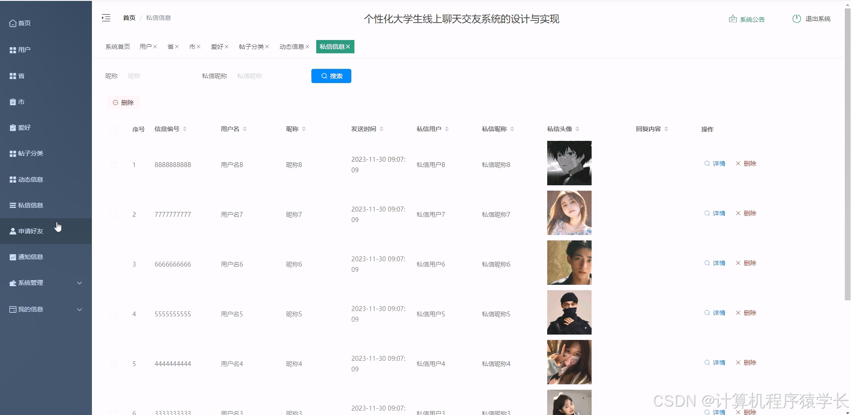Screen dimensions: 851x415
Task: Click the blue 搜索 button
Action: [331, 76]
